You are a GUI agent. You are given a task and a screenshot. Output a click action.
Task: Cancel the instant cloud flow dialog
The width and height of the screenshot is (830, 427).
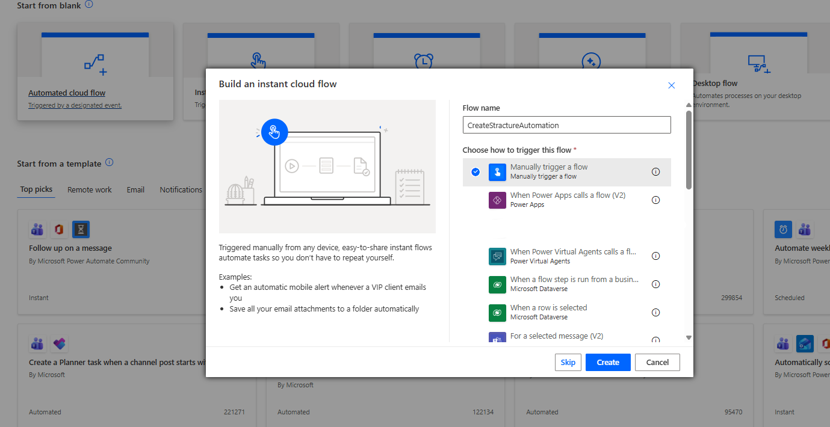tap(657, 362)
